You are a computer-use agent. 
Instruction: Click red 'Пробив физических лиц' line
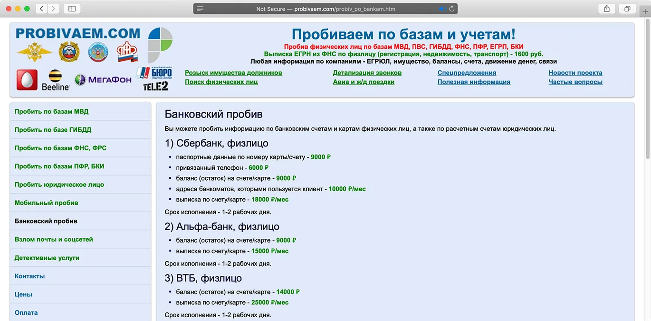coord(403,46)
